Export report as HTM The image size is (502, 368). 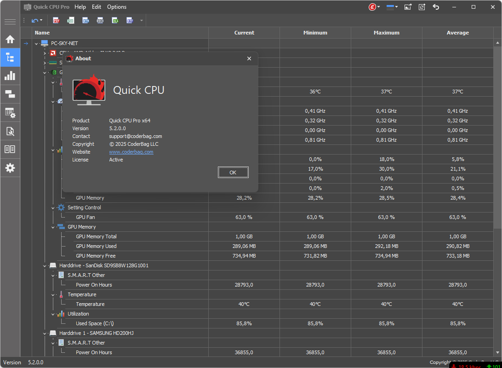click(86, 21)
